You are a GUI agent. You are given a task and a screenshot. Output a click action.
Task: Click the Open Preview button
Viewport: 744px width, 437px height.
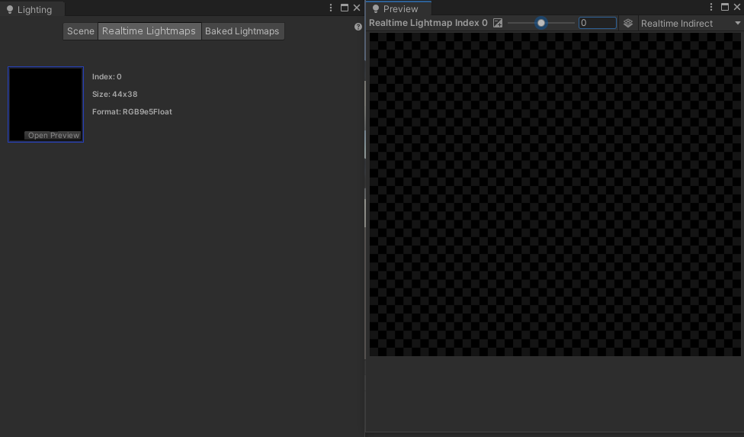(53, 135)
